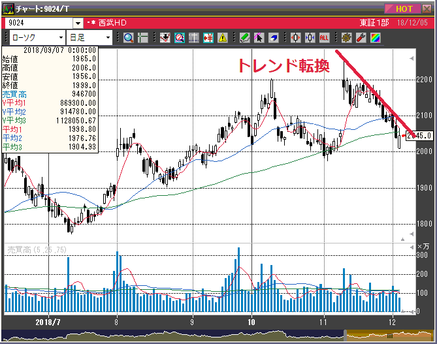Click the V平均1 869300.00 row
437x344 pixels.
click(x=50, y=103)
